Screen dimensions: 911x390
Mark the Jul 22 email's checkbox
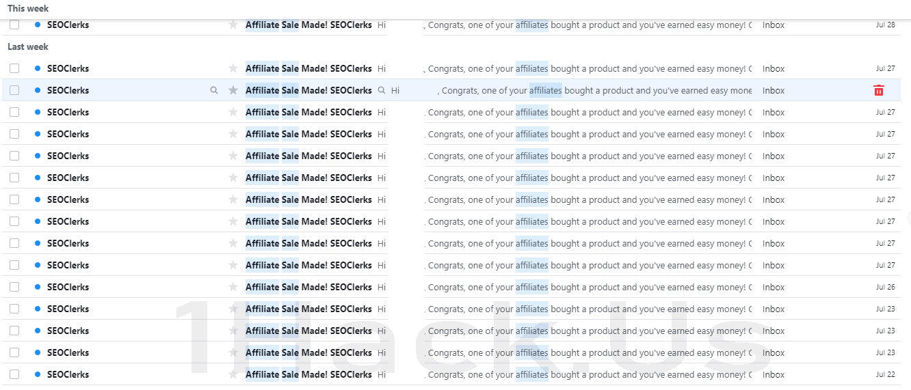point(14,374)
